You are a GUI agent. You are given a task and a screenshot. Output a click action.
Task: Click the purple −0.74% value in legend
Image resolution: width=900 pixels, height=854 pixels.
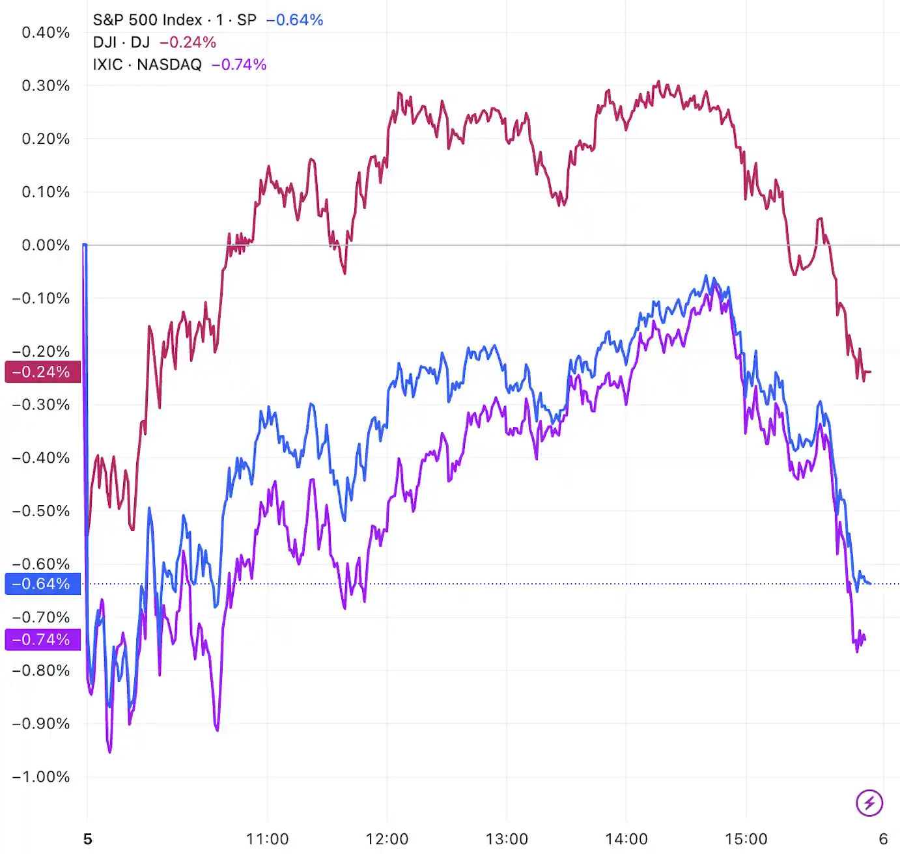[239, 64]
